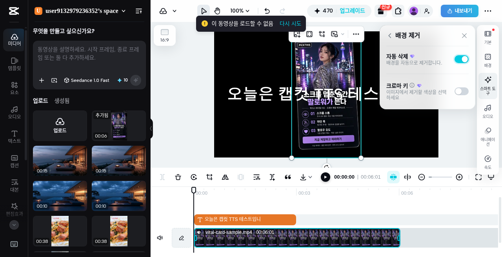The image size is (502, 257).
Task: Click the fit-to-frame icon above canvas
Action: (x=309, y=34)
